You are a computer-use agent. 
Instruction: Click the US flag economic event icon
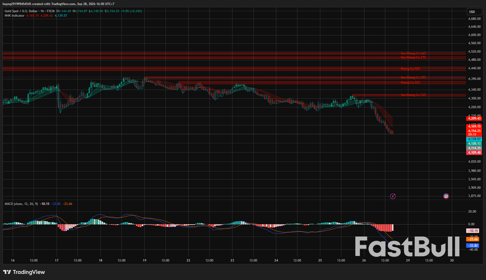pyautogui.click(x=446, y=196)
